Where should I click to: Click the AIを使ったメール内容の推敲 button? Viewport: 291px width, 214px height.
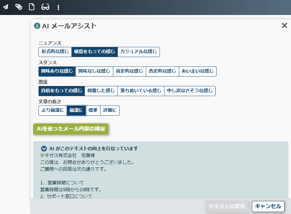(71, 129)
